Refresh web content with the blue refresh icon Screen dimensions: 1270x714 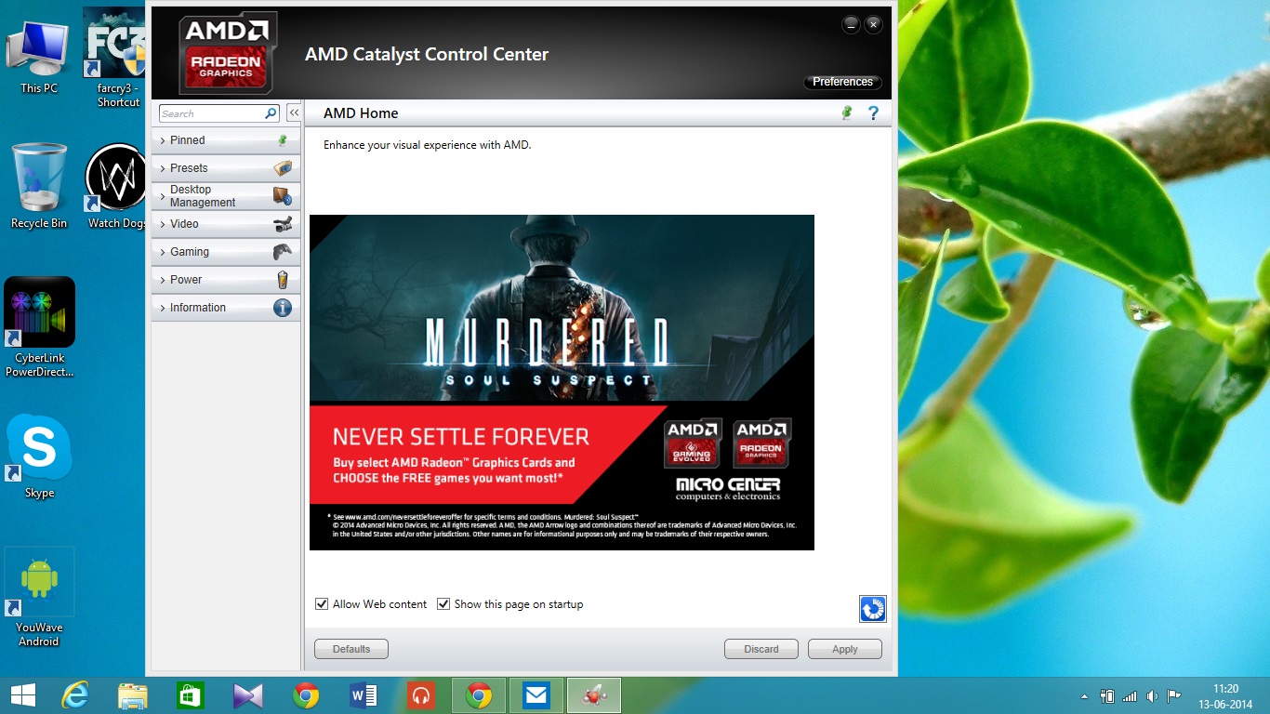pyautogui.click(x=872, y=609)
